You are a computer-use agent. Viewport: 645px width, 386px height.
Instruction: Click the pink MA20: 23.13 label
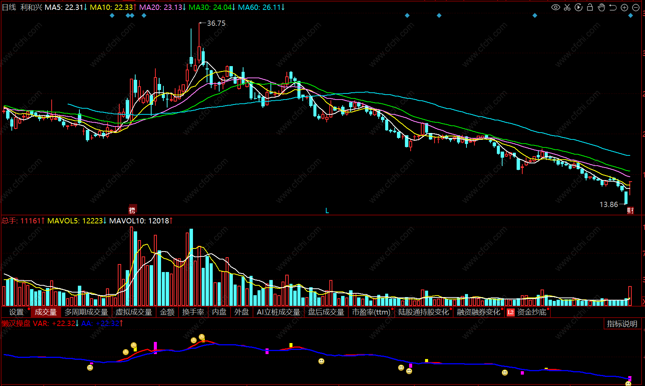pos(163,7)
